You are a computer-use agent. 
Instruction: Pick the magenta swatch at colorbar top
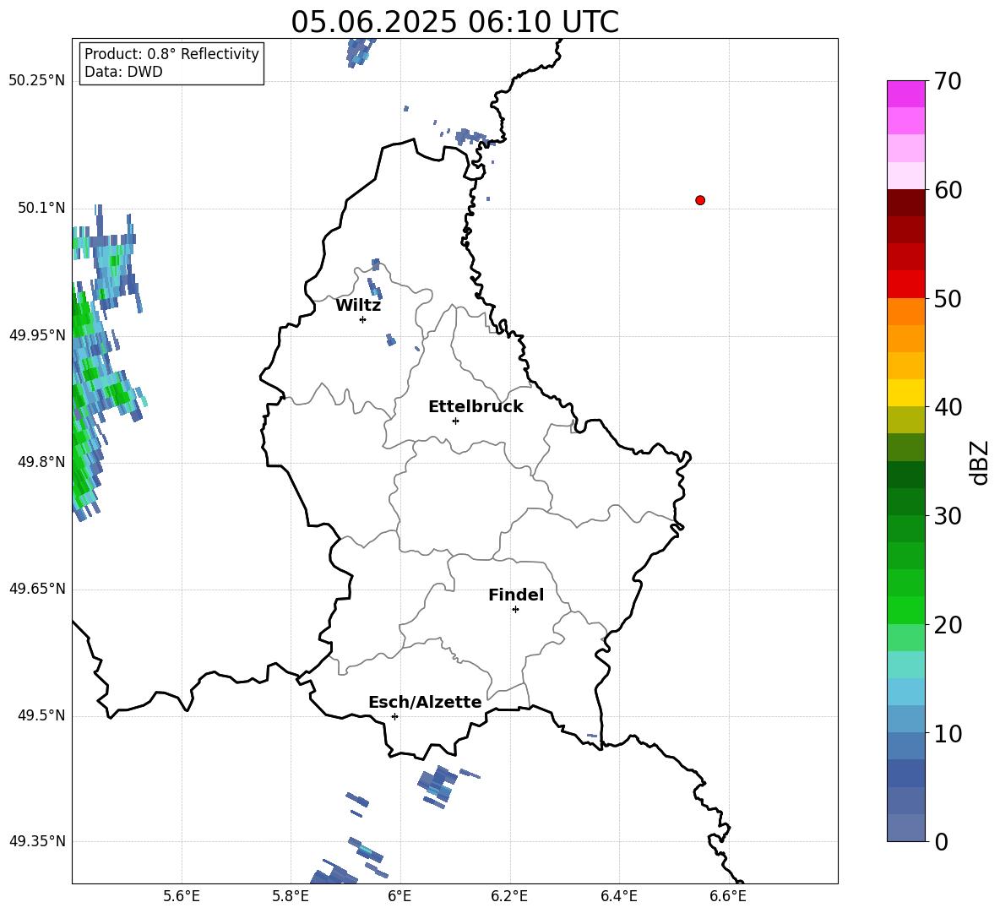[906, 94]
